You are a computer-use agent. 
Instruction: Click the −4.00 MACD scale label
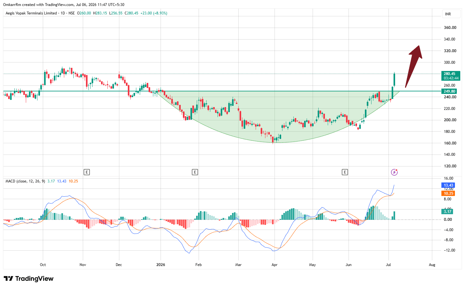pyautogui.click(x=448, y=230)
